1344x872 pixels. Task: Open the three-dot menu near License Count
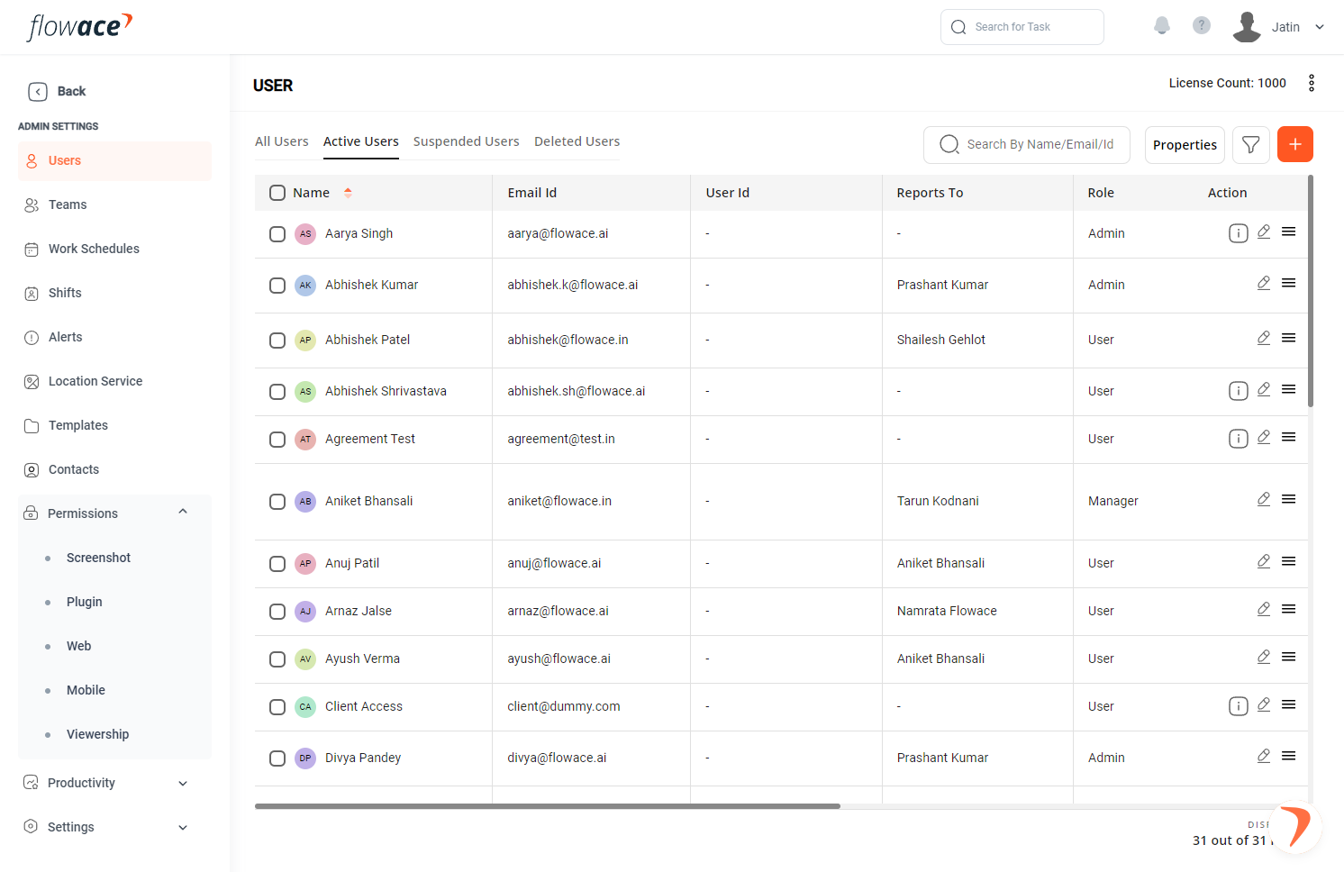(x=1312, y=83)
